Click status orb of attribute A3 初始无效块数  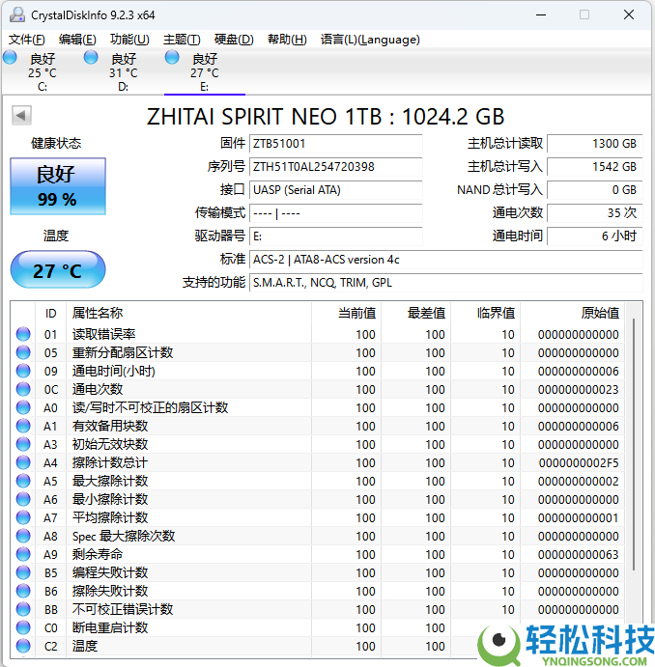[23, 444]
